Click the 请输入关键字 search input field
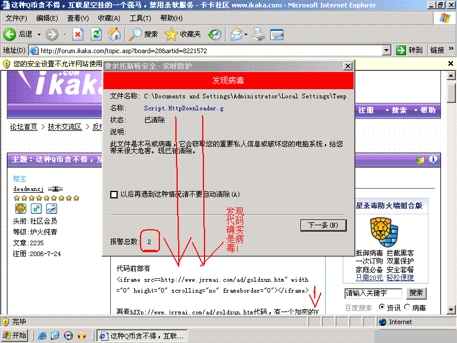The height and width of the screenshot is (343, 457). point(373,293)
